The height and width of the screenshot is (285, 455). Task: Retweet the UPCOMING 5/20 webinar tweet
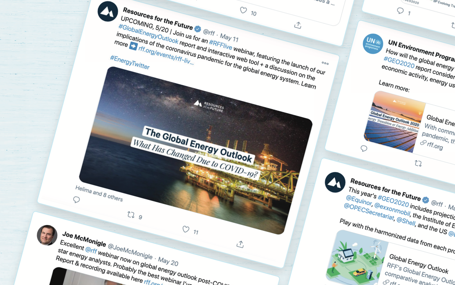pos(131,215)
